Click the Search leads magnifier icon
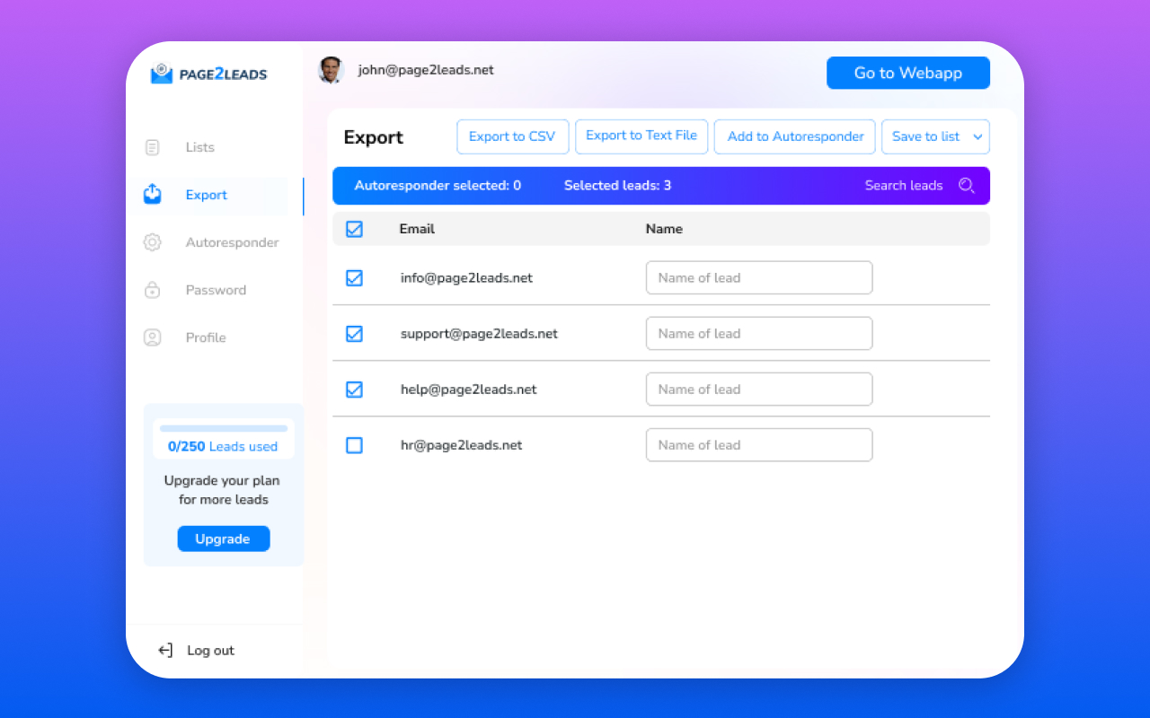 (967, 186)
